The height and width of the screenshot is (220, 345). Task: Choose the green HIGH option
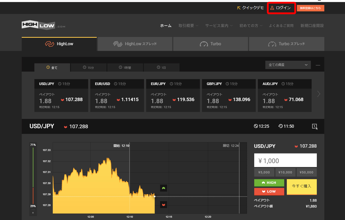pos(269,183)
